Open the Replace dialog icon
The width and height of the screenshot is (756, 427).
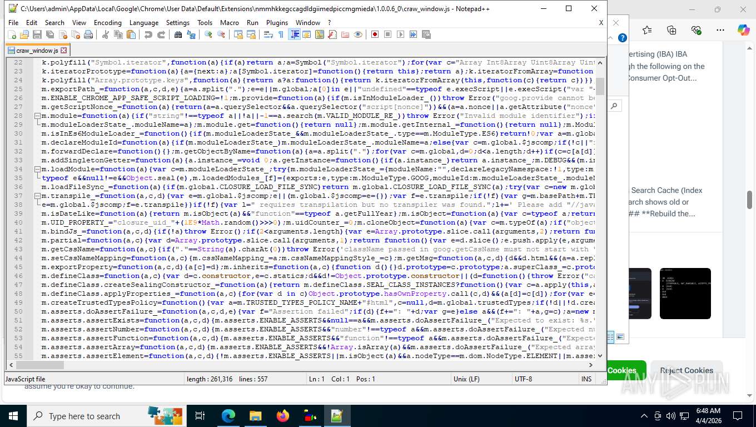[x=191, y=34]
